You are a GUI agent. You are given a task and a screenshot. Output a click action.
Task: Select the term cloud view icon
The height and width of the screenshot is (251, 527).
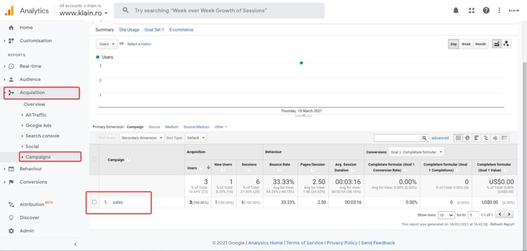pos(495,138)
